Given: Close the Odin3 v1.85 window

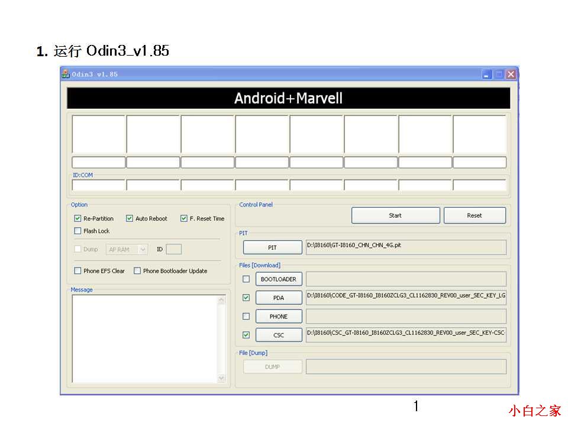Looking at the screenshot, I should coord(511,75).
